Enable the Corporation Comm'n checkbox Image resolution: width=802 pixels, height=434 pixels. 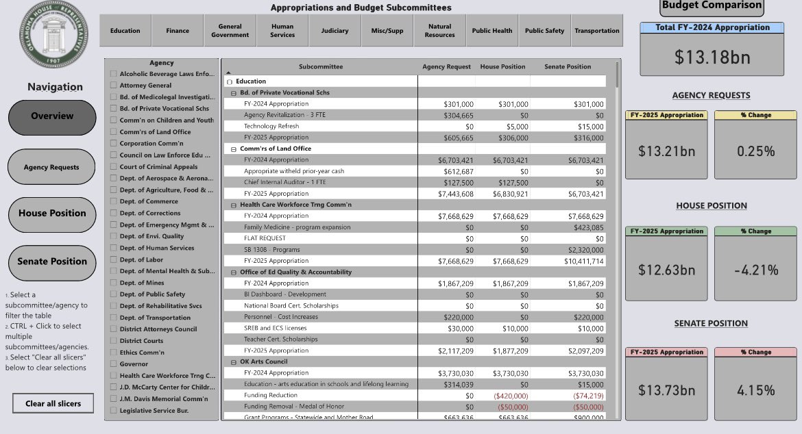113,144
